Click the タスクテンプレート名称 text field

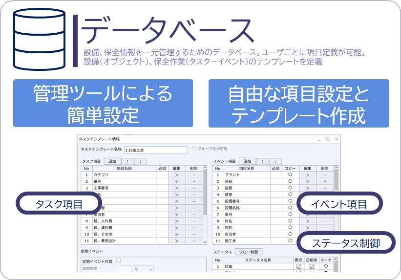pyautogui.click(x=156, y=151)
